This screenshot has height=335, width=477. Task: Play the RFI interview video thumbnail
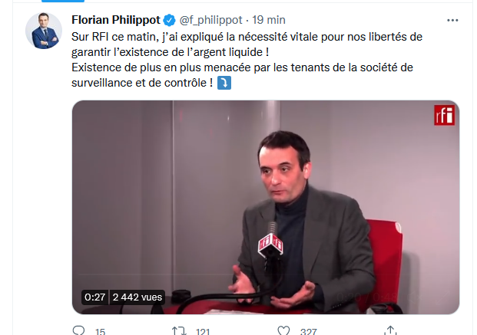266,207
